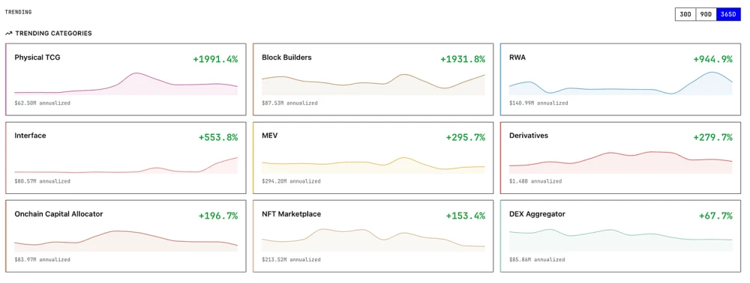Switch to the 90D time range
The width and height of the screenshot is (750, 283).
[x=706, y=14]
